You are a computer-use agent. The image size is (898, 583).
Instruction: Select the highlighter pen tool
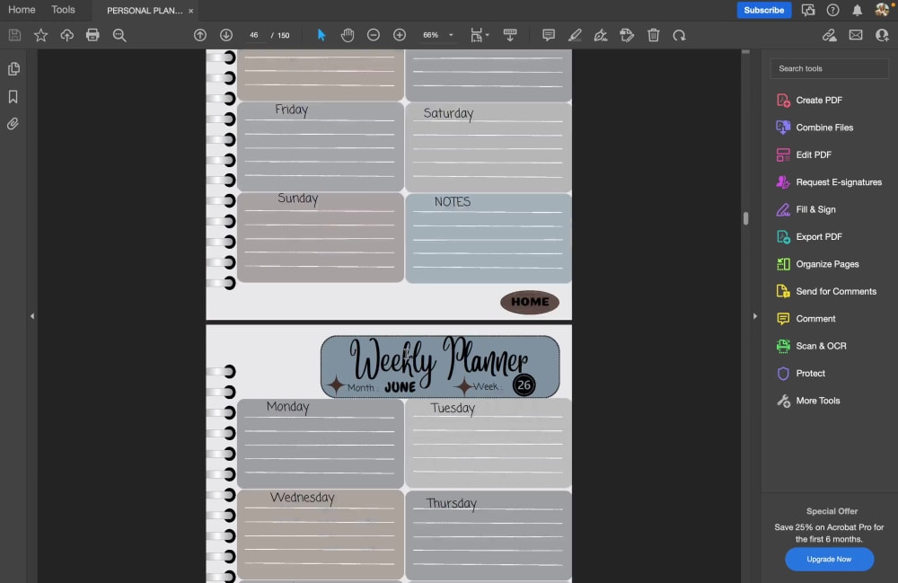[575, 36]
